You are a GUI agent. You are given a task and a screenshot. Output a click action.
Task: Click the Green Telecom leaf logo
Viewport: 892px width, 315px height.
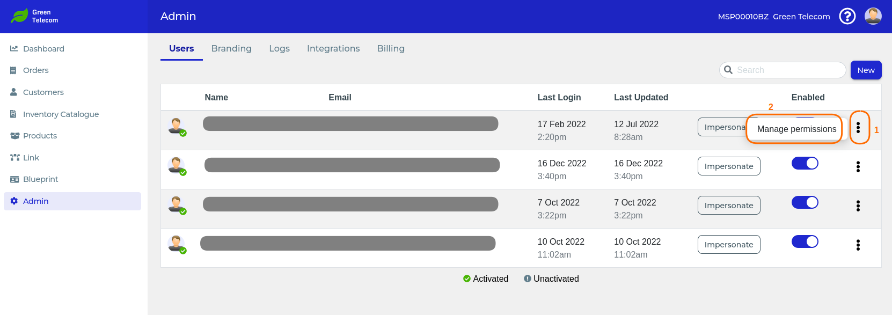[x=20, y=16]
